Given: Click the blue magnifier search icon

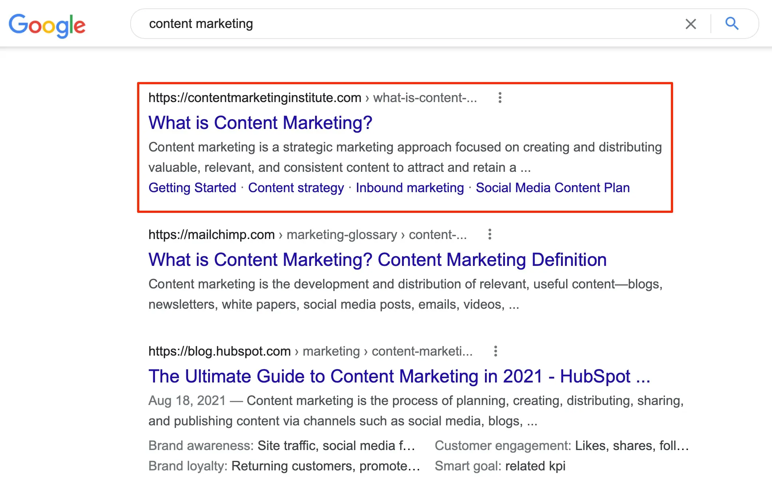Looking at the screenshot, I should pyautogui.click(x=732, y=24).
